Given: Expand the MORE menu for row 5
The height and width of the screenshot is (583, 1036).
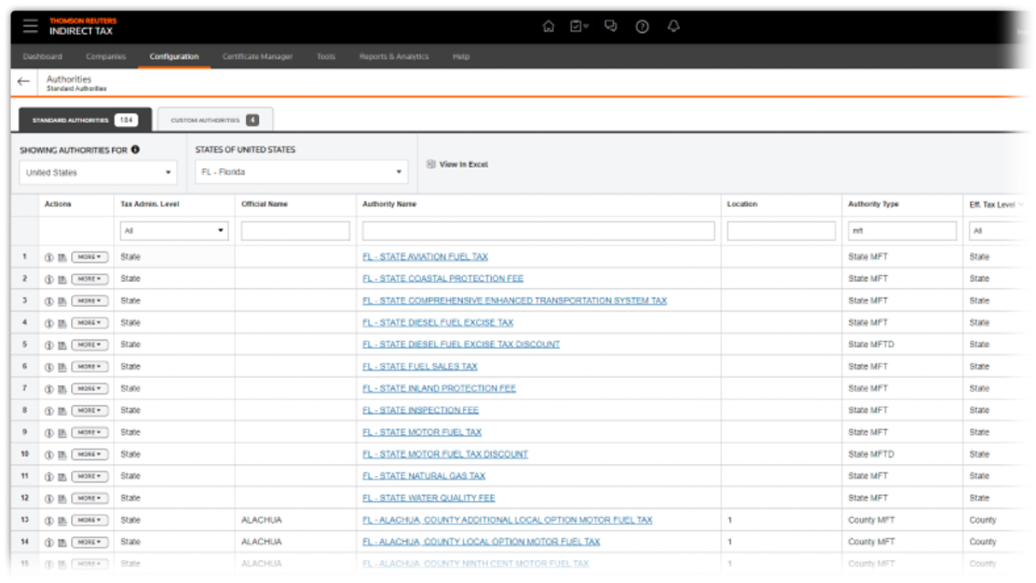Looking at the screenshot, I should [90, 345].
